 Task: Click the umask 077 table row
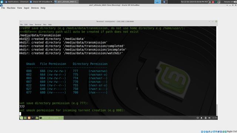[67, 92]
